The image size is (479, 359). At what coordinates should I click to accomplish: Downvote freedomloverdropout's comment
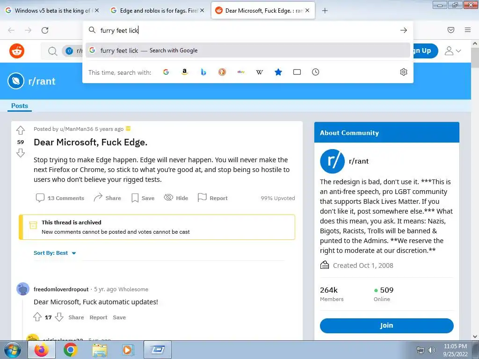[59, 317]
